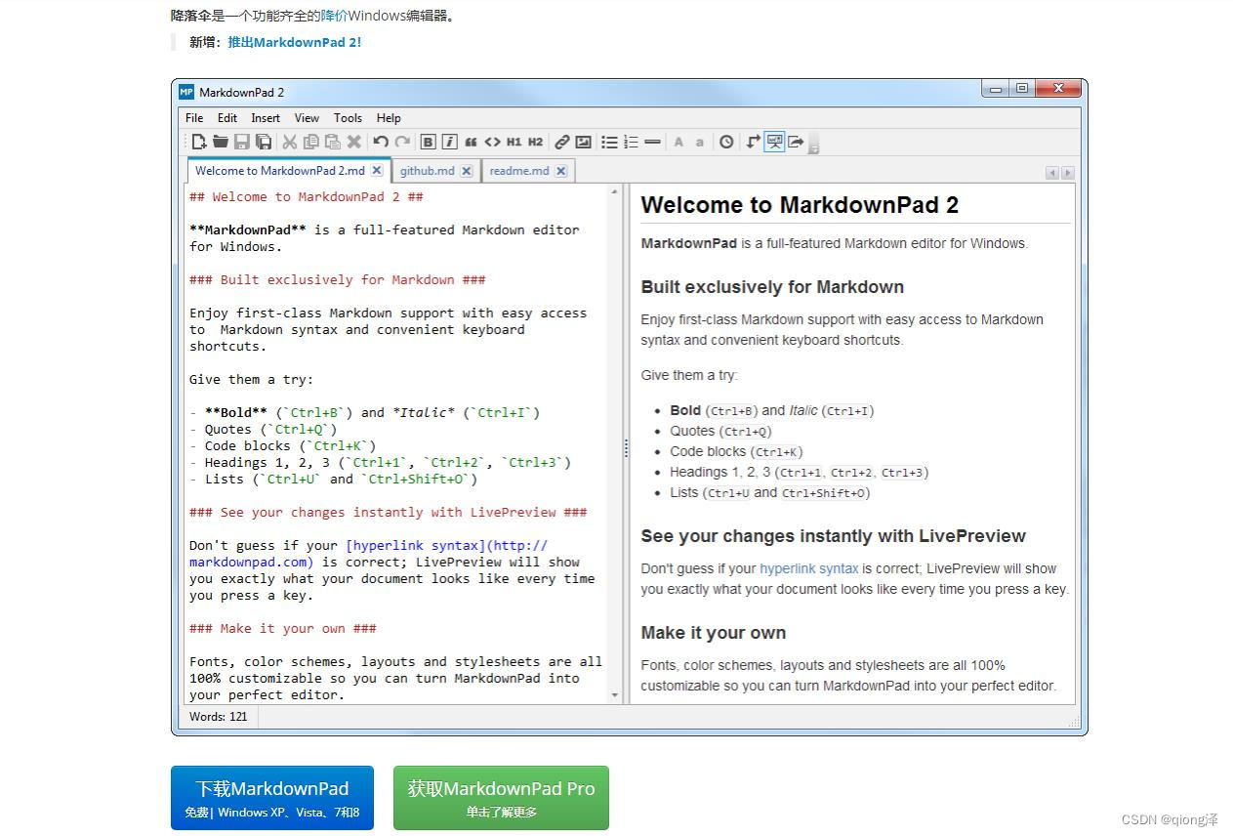This screenshot has height=836, width=1233.
Task: Insert a hyperlink with the chain icon
Action: [561, 142]
